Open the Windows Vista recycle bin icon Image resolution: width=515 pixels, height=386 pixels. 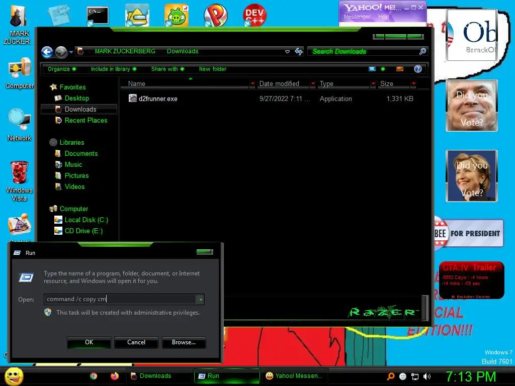[20, 181]
